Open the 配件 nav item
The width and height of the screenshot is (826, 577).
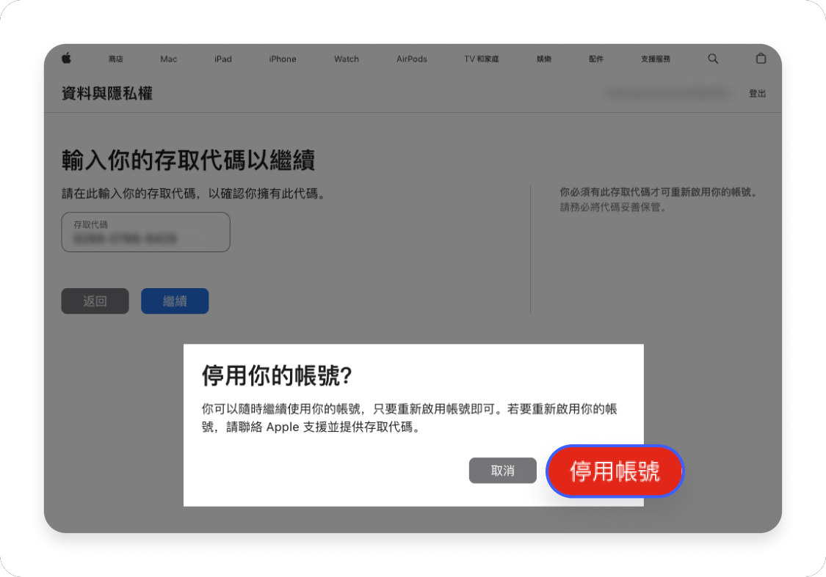[x=595, y=59]
